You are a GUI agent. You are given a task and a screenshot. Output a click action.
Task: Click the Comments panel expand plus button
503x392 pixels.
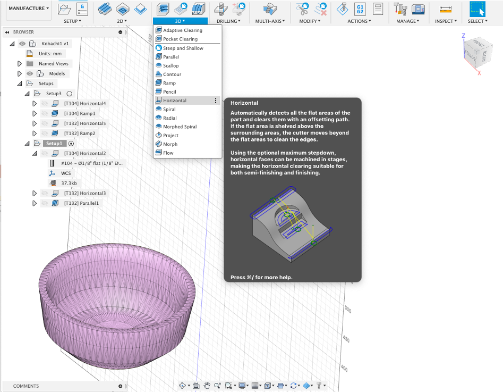tap(120, 386)
